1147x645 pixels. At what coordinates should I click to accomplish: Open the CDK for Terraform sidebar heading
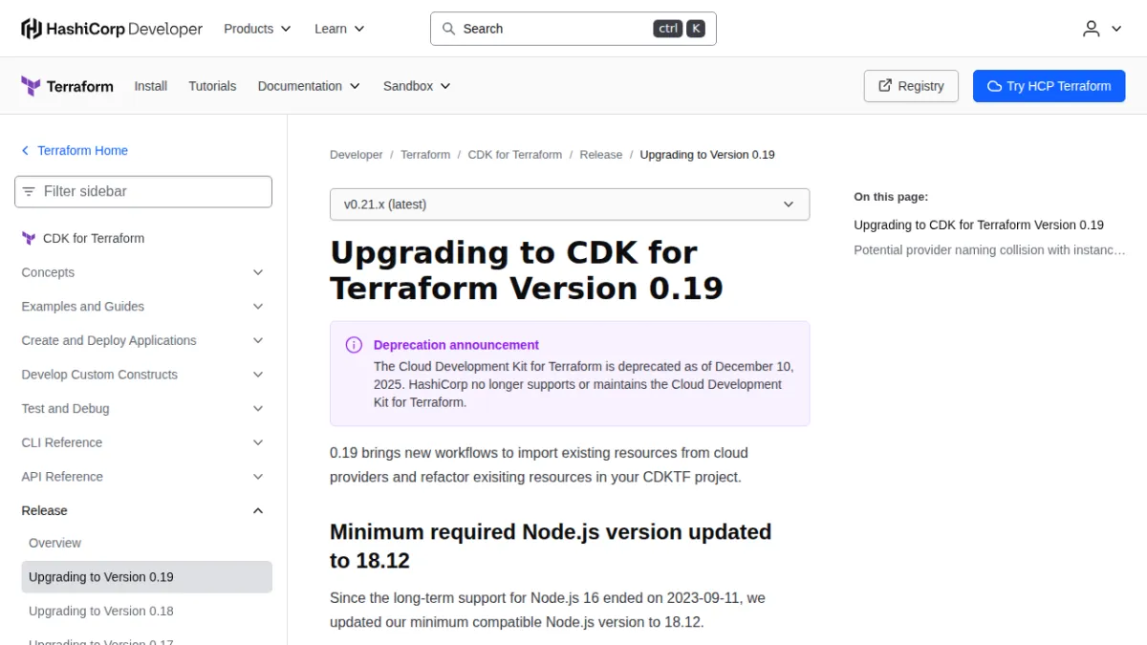(94, 239)
